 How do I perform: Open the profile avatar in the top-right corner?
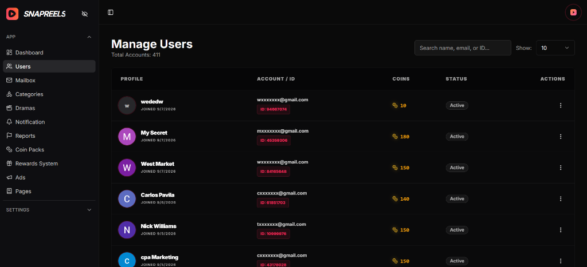[573, 13]
